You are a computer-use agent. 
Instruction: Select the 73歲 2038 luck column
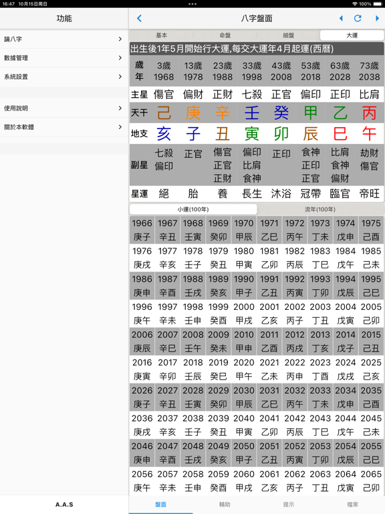(x=369, y=71)
